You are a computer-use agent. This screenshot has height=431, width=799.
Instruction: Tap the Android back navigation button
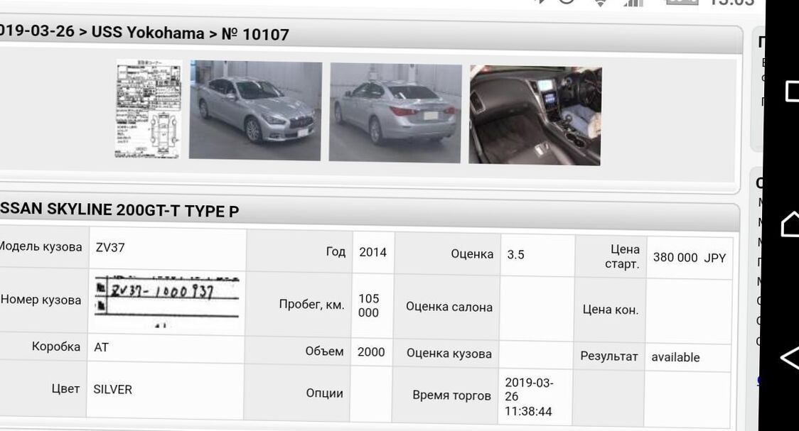click(789, 359)
